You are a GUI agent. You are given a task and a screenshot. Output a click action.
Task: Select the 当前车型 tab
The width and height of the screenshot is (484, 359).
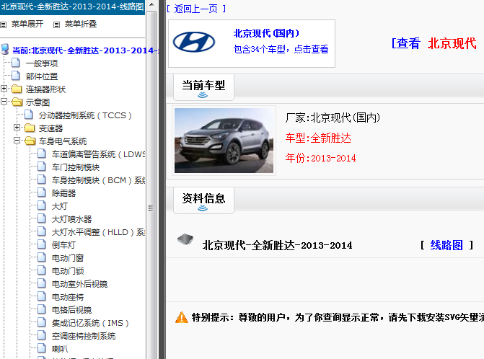pyautogui.click(x=203, y=87)
